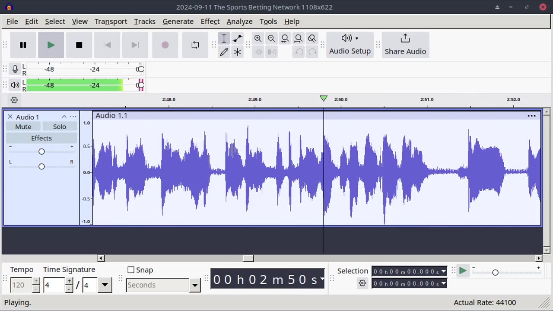
Task: Click the green Play button
Action: 51,45
